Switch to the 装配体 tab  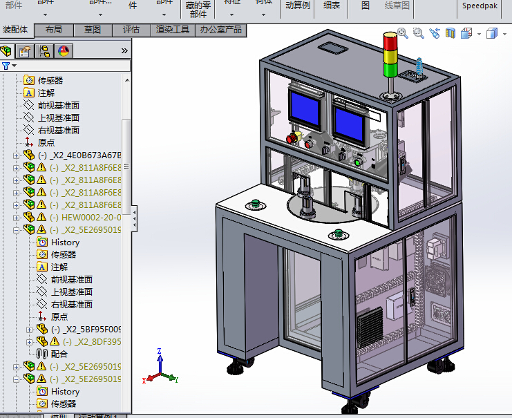click(15, 30)
